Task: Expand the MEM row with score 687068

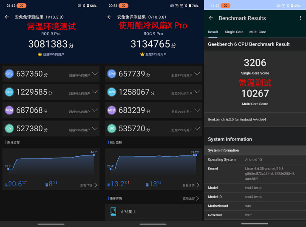Action: [95, 110]
